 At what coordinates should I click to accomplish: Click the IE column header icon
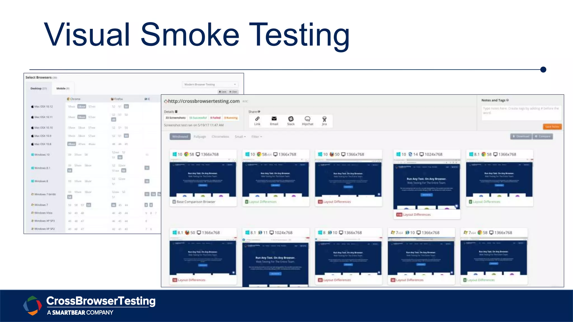pos(146,99)
